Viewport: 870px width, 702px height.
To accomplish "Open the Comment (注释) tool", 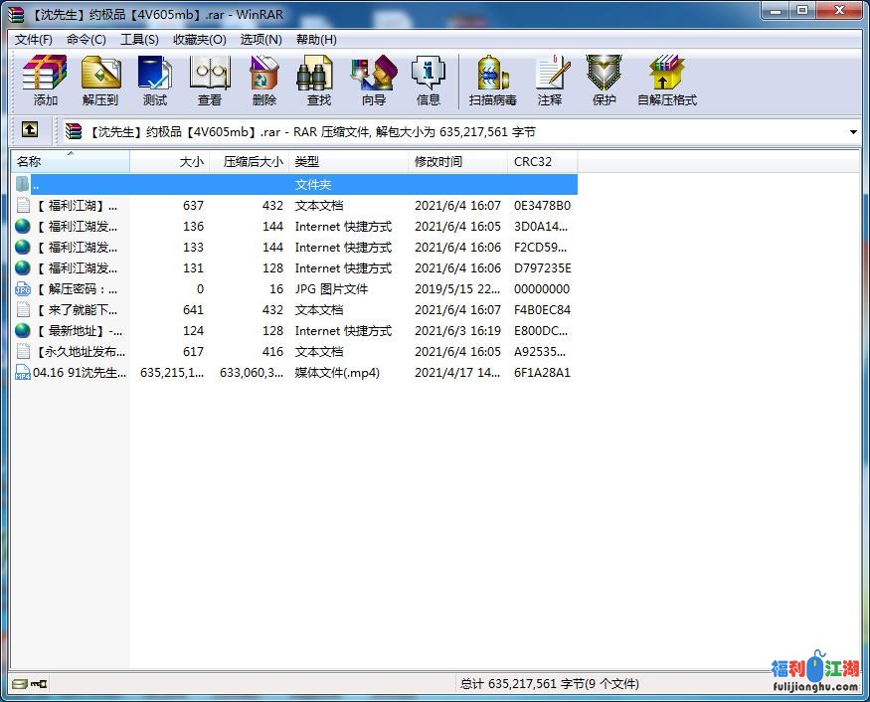I will pyautogui.click(x=549, y=81).
